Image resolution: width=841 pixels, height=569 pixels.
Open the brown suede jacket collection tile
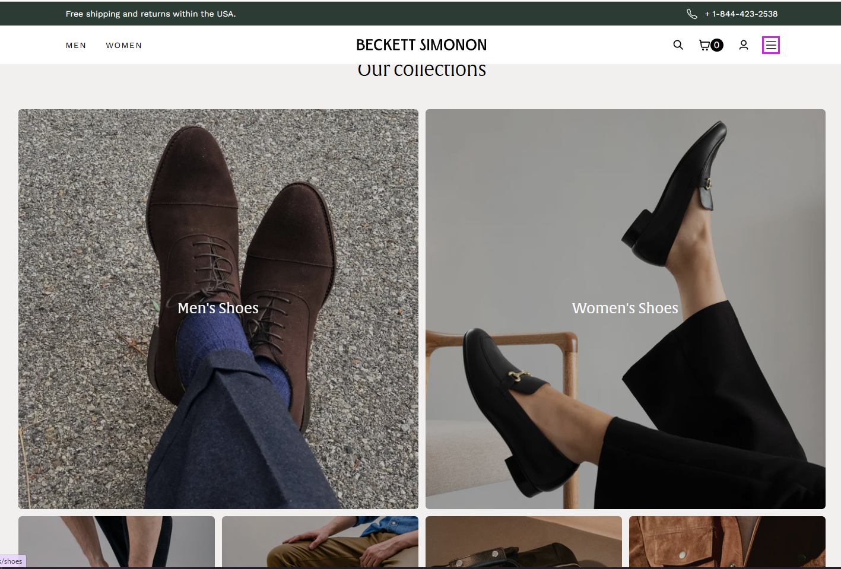click(x=727, y=541)
